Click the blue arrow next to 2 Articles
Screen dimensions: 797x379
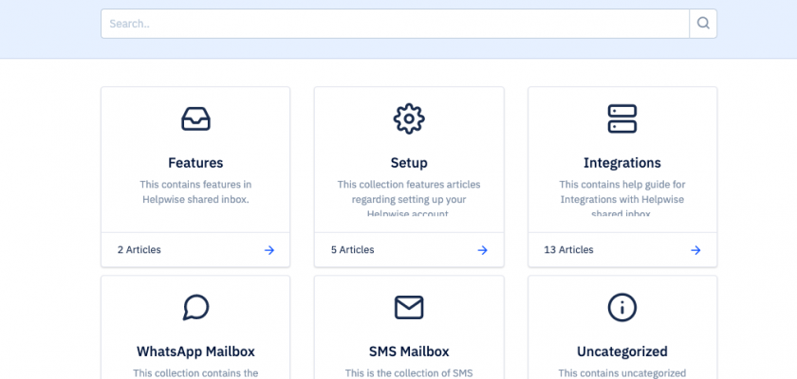click(269, 250)
